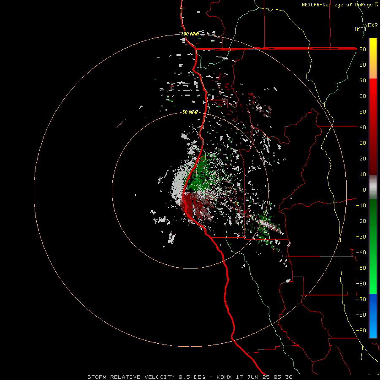Pick the gray zero-velocity segment of color bar
Image resolution: width=380 pixels, height=380 pixels.
point(373,187)
